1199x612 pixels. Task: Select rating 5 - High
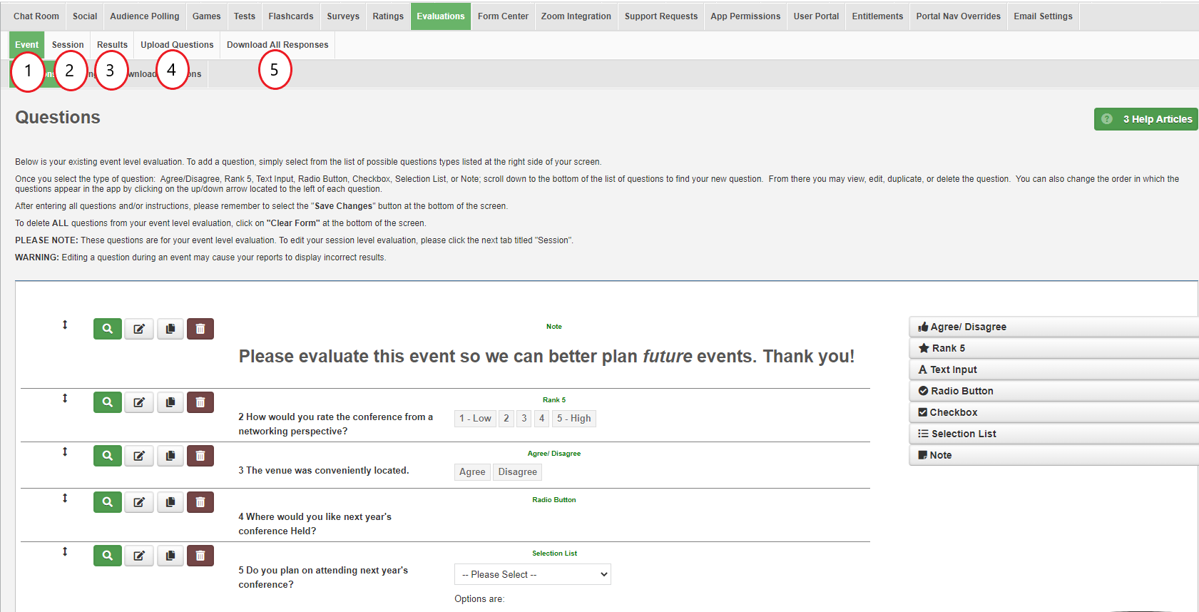(573, 419)
